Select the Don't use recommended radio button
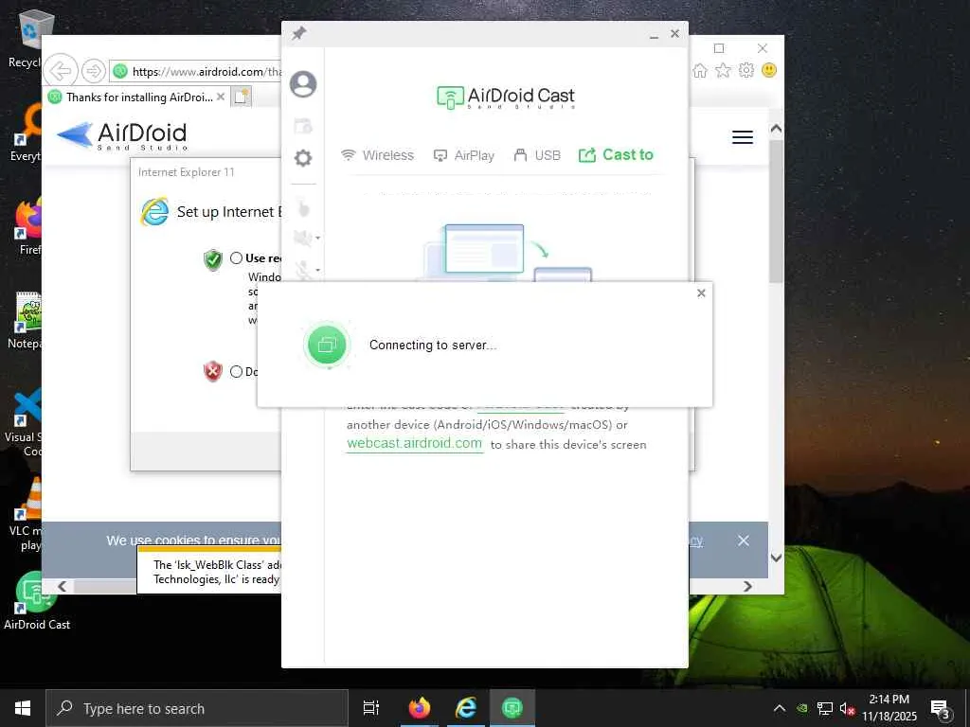 (x=236, y=371)
